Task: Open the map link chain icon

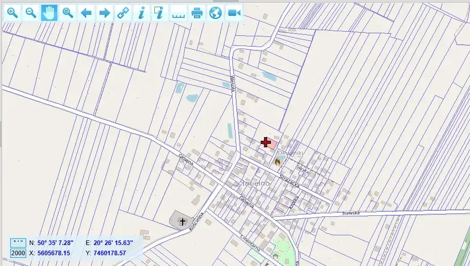Action: (123, 13)
